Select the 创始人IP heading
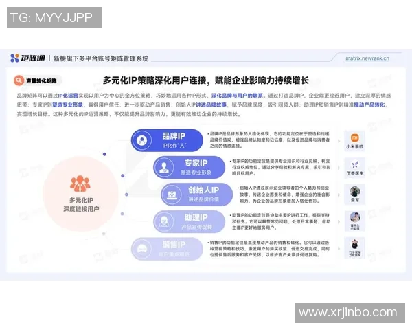The height and width of the screenshot is (330, 412). pyautogui.click(x=204, y=190)
